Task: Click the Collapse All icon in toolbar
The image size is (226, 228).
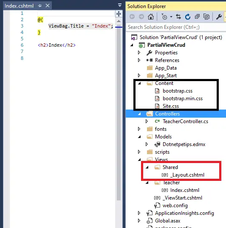Action: [x=197, y=17]
